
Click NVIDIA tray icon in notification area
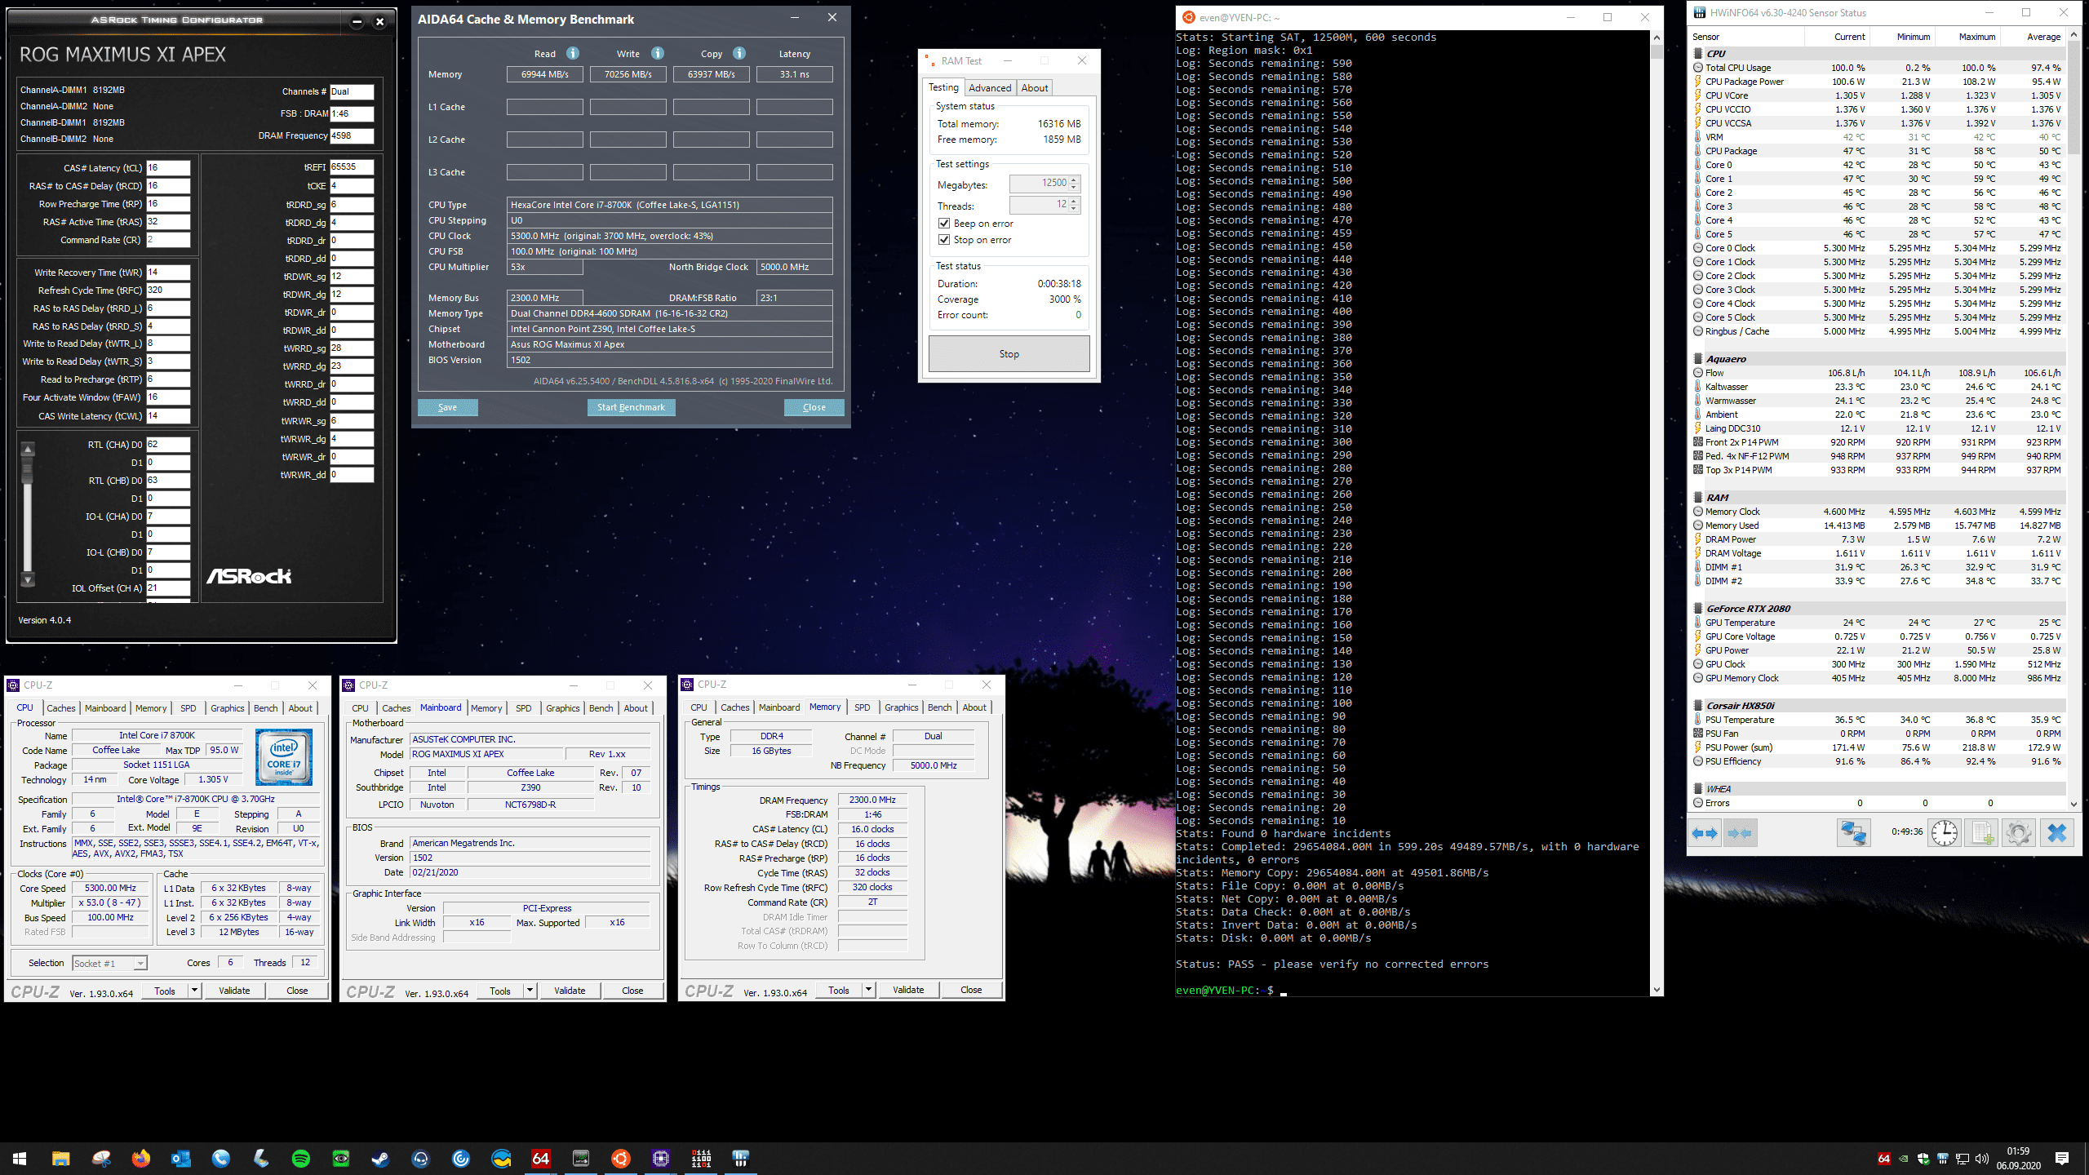click(1904, 1159)
